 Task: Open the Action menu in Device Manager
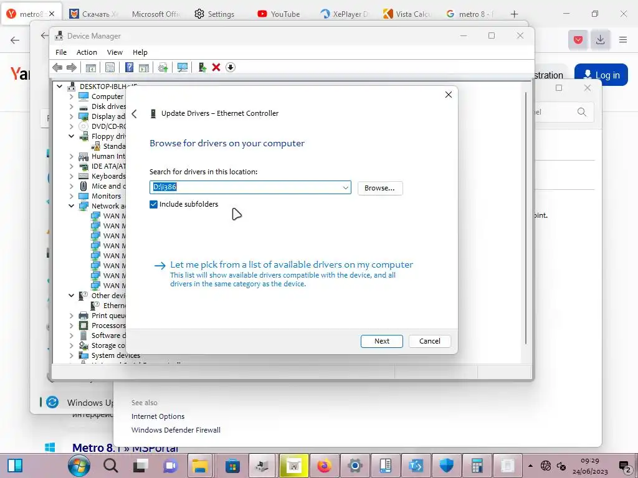[x=87, y=52]
